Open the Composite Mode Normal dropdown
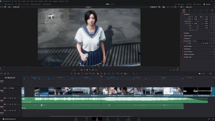This screenshot has height=121, width=215. click(200, 41)
